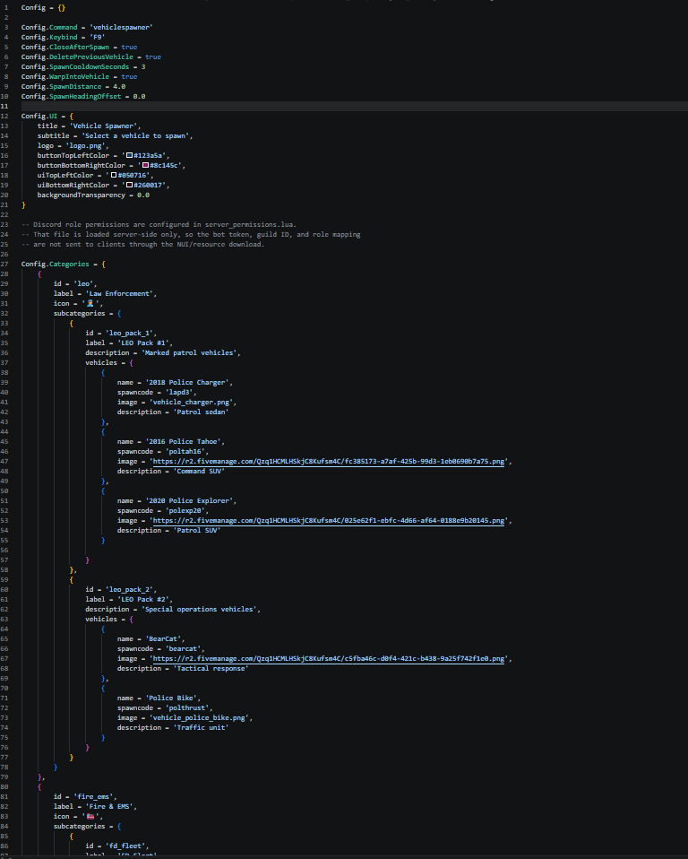Image resolution: width=688 pixels, height=859 pixels.
Task: Click 'Police Bike' name string
Action: (x=171, y=698)
